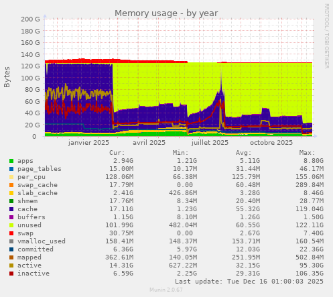333x297 pixels.
Task: Click the active gold legend swatch
Action: (11, 265)
